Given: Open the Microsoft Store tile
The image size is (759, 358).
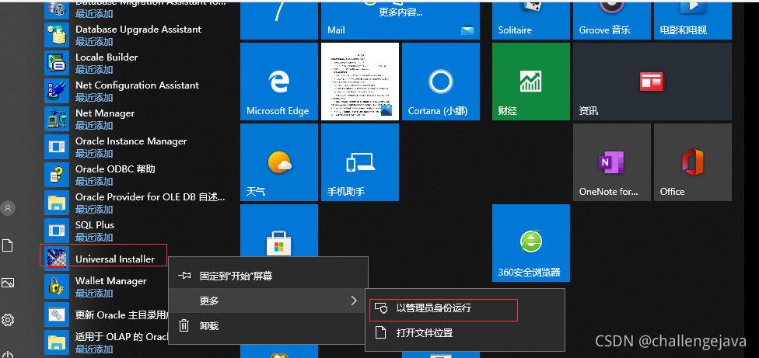Looking at the screenshot, I should point(279,232).
